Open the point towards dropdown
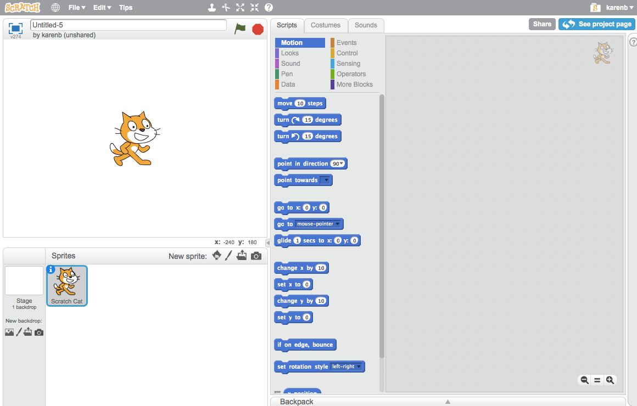Screen dimensions: 637x406 coord(326,181)
